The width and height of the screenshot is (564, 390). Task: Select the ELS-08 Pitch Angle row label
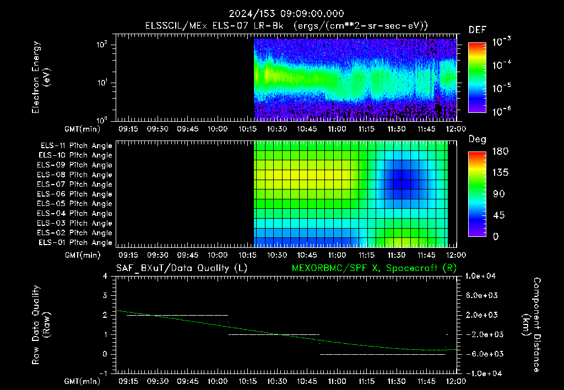pos(74,175)
